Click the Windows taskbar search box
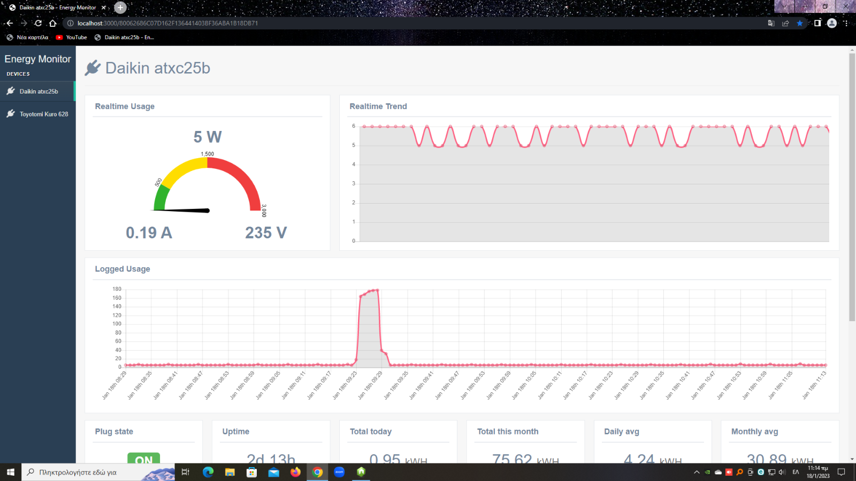Image resolution: width=856 pixels, height=481 pixels. click(x=98, y=472)
